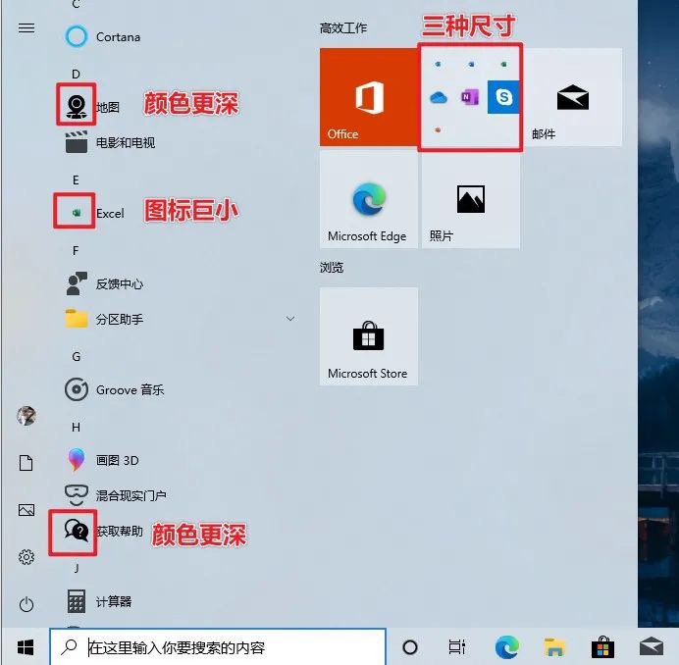The height and width of the screenshot is (665, 679).
Task: Click the hamburger menu at top left
Action: point(26,28)
